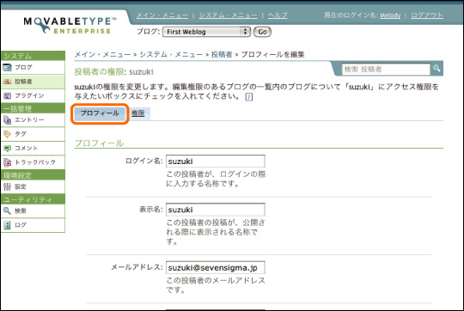Click the 投稿者 authors icon in sidebar

[x=7, y=82]
